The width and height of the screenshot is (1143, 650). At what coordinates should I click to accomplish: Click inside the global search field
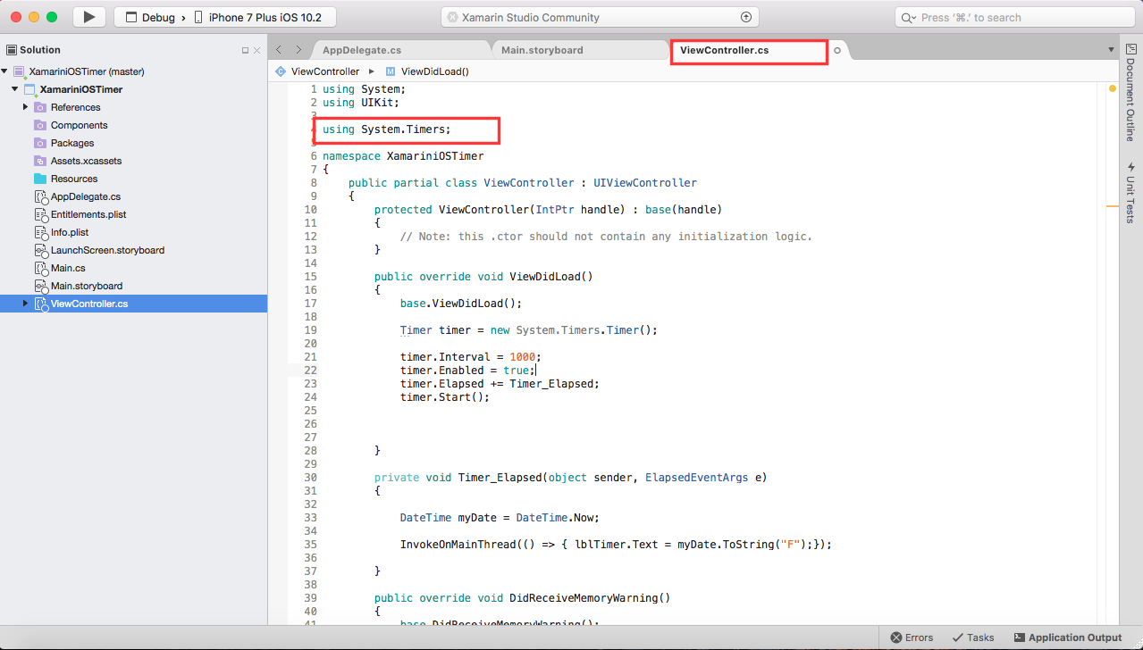[x=1013, y=16]
